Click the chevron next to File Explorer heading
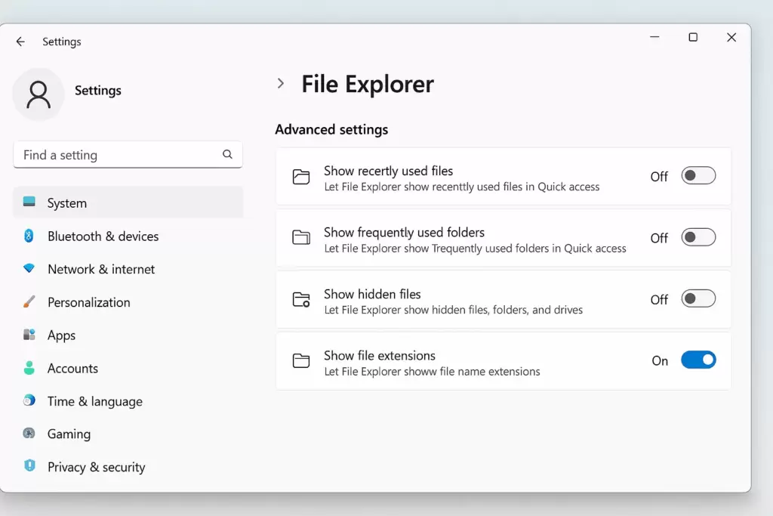773x516 pixels. [281, 84]
